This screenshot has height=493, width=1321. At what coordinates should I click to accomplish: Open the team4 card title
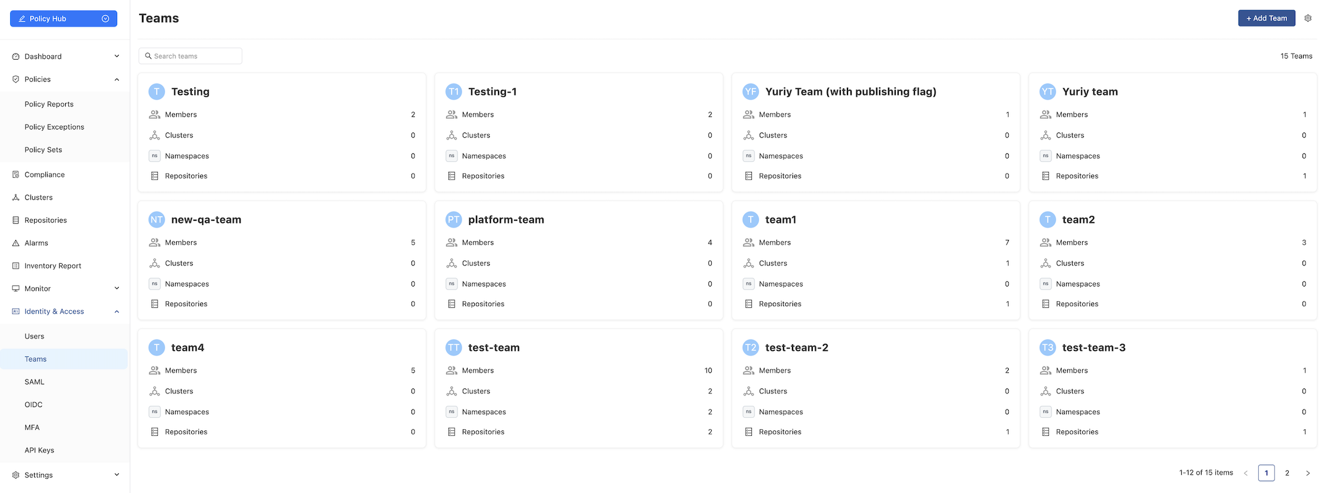pyautogui.click(x=188, y=347)
